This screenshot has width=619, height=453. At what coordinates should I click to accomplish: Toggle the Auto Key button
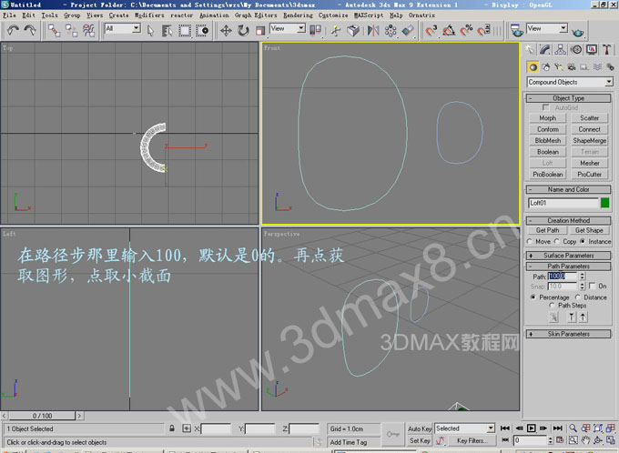pos(420,428)
